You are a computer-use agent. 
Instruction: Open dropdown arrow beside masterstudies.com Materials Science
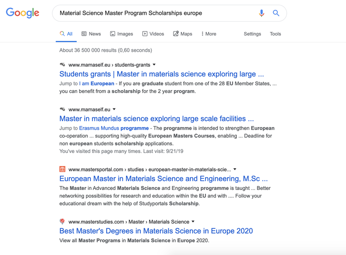point(193,221)
